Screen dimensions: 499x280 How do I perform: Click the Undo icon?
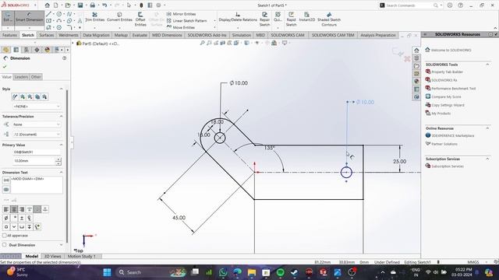[x=104, y=5]
